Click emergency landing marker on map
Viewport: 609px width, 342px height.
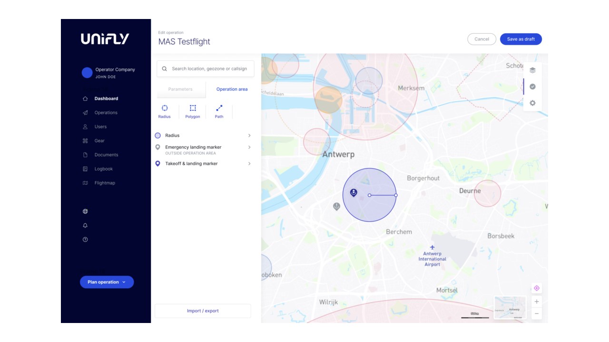tap(337, 206)
